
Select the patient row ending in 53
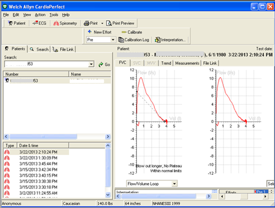coord(57,80)
